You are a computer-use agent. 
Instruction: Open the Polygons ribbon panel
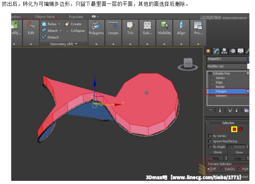[x=96, y=28]
